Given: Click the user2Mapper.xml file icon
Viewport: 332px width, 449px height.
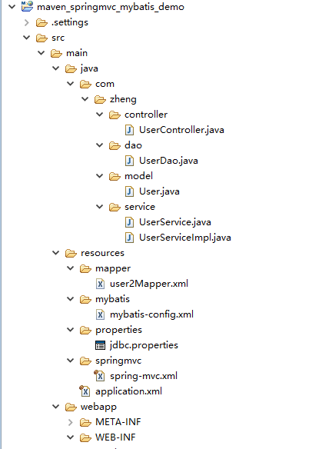Looking at the screenshot, I should (x=100, y=284).
